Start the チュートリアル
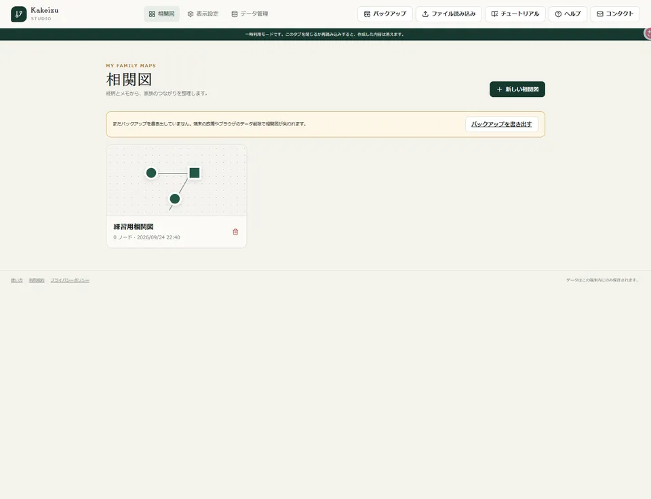This screenshot has height=499, width=651. point(515,14)
